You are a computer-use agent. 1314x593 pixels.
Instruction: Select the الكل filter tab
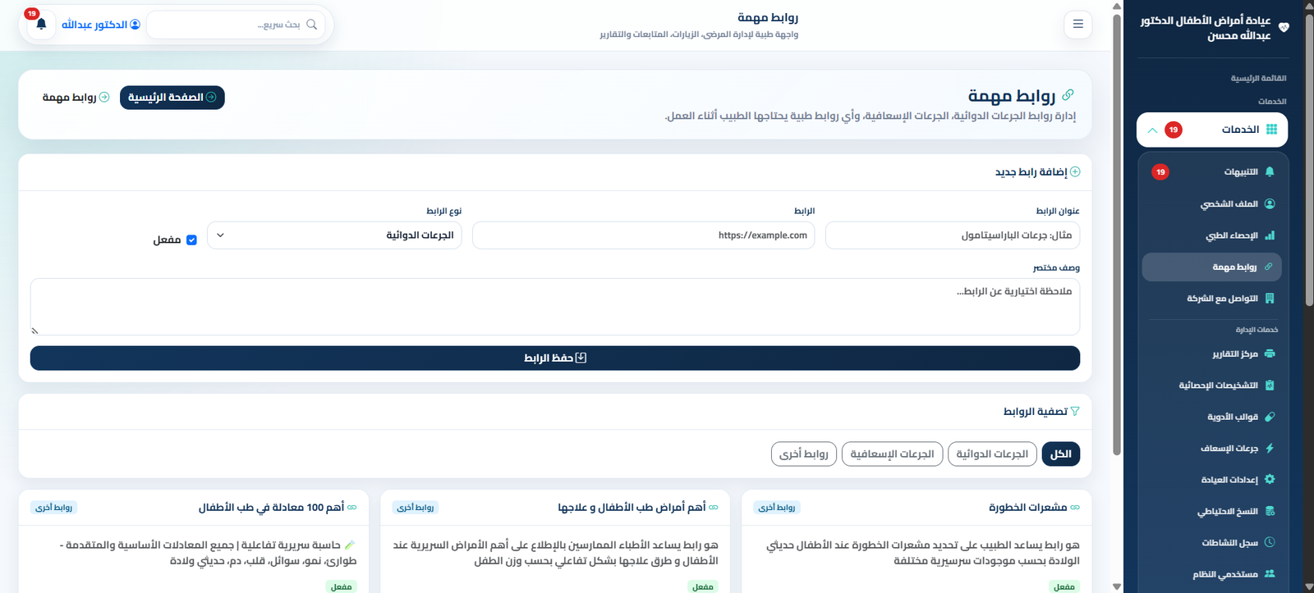[x=1061, y=454]
